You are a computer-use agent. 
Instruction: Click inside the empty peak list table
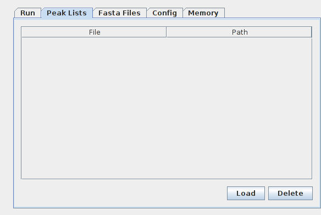click(x=167, y=108)
